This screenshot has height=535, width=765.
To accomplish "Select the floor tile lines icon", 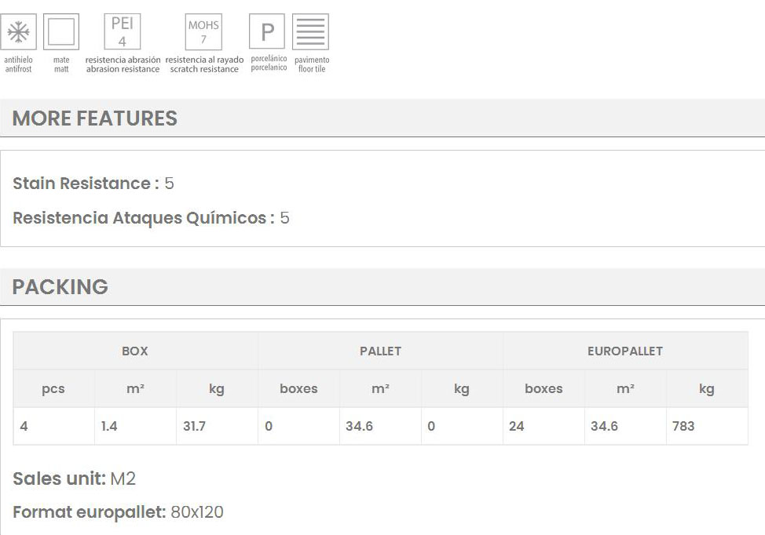I will [310, 33].
